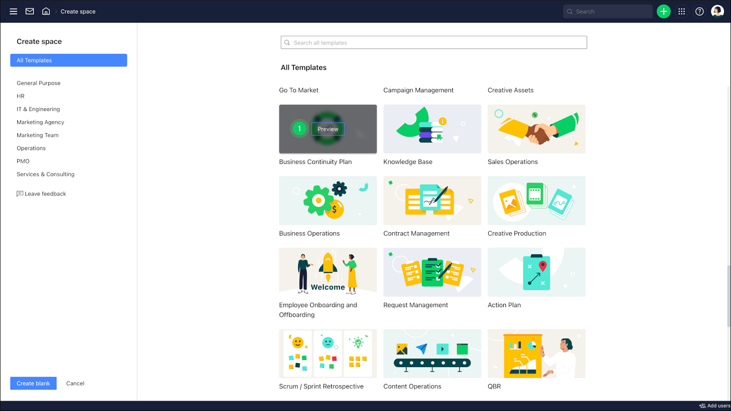Open the Employee Onboarding template thumbnail

point(328,272)
